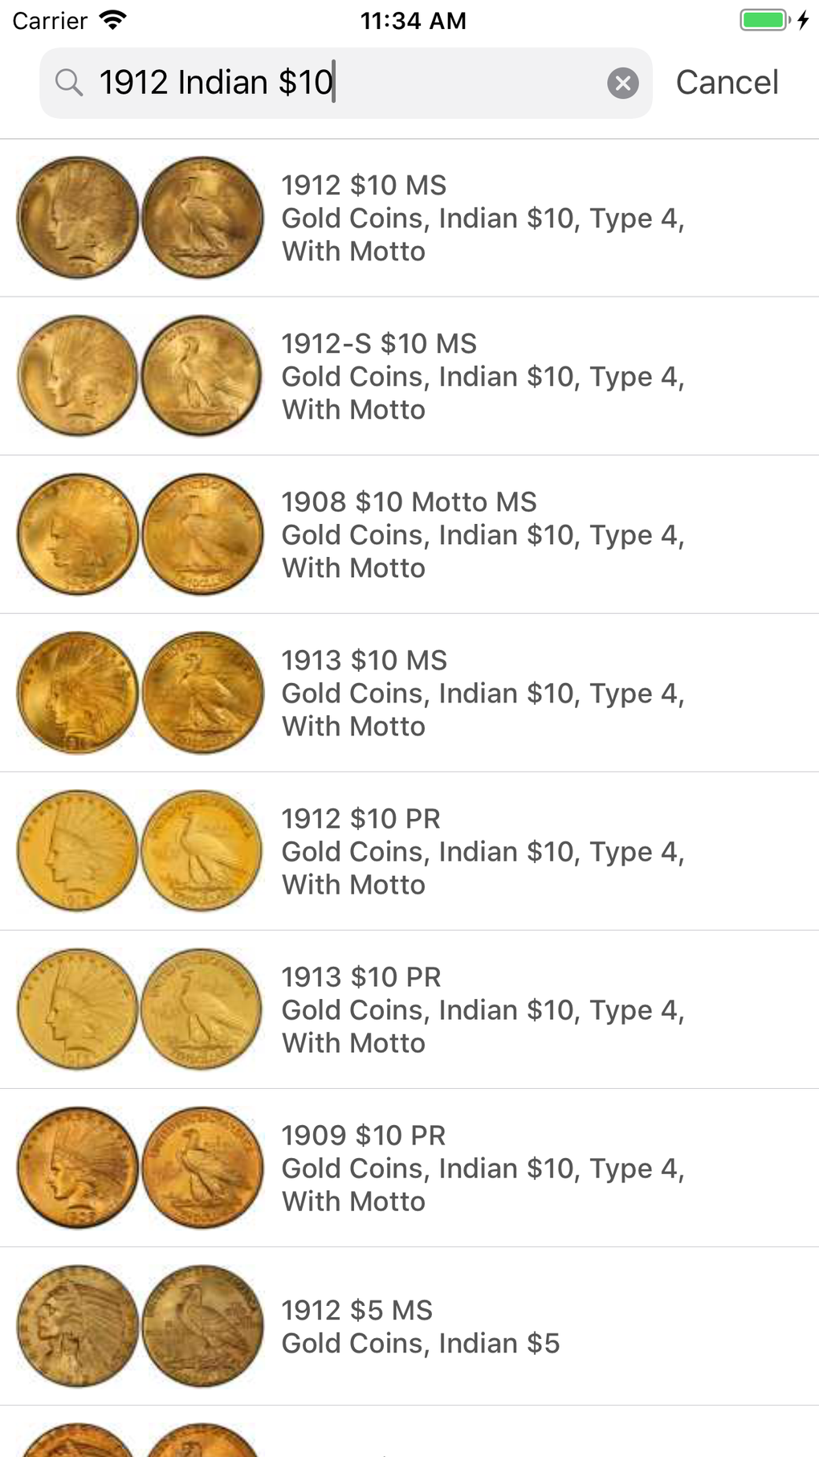Open the 1909 $10 PR result
This screenshot has width=819, height=1457.
pyautogui.click(x=482, y=1168)
